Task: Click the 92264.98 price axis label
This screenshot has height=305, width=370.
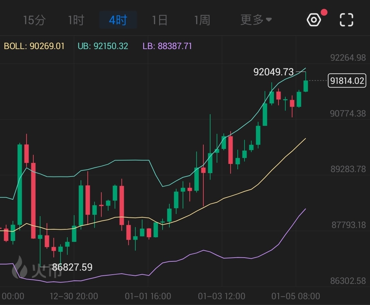Action: click(348, 57)
